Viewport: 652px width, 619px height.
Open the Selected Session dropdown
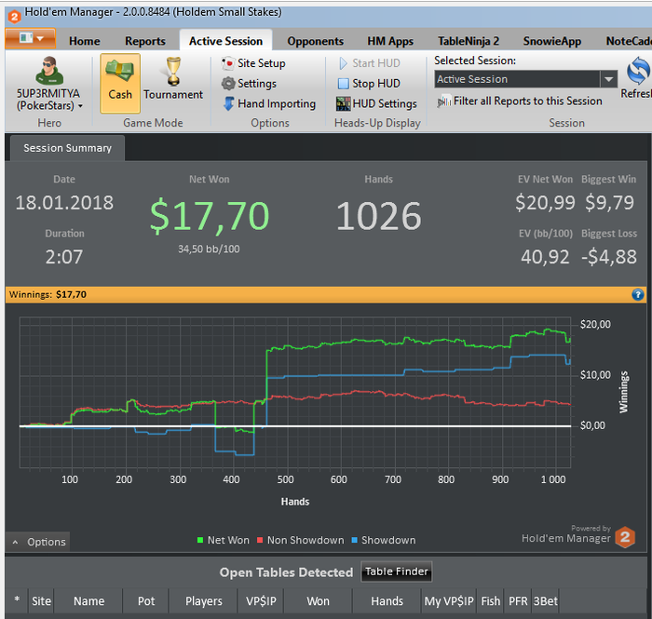coord(608,80)
